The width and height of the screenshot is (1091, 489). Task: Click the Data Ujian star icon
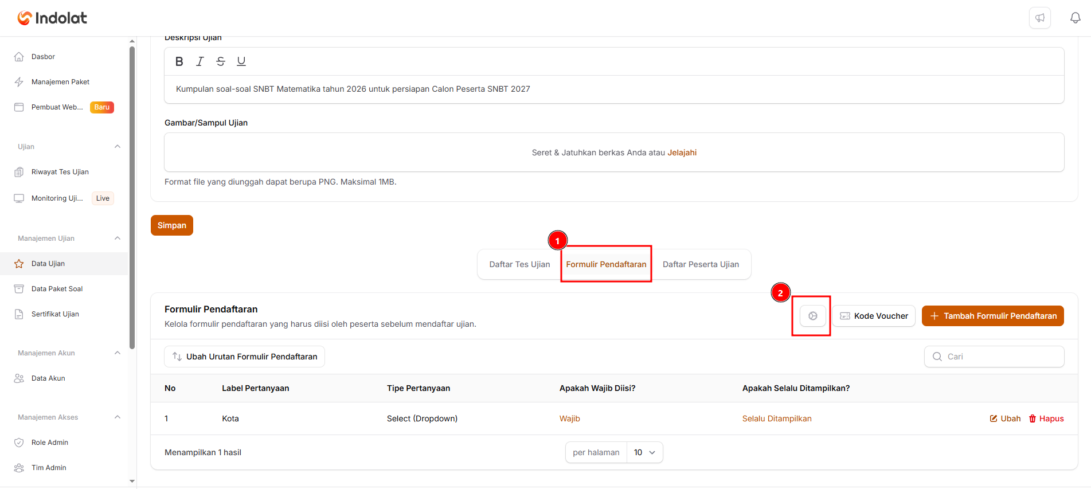[x=19, y=264]
